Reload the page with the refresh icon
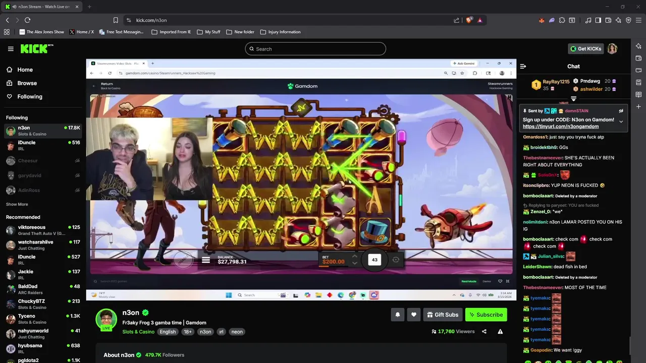Image resolution: width=646 pixels, height=363 pixels. 27,20
